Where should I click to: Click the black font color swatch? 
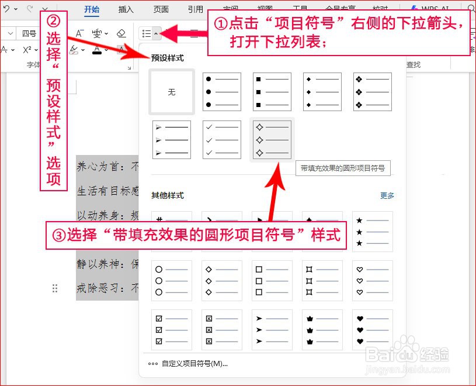click(x=97, y=53)
